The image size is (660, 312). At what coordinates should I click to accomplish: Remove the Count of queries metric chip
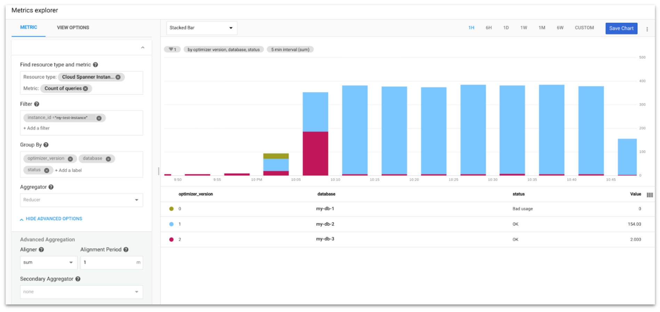click(86, 88)
